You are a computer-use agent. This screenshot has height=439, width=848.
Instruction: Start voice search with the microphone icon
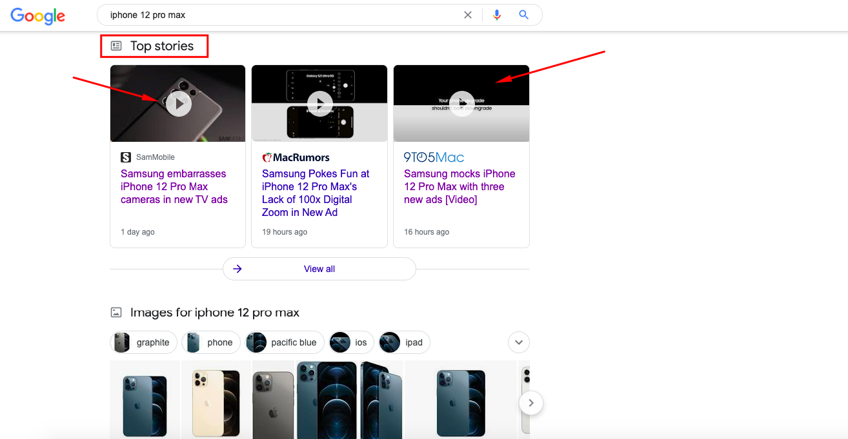(x=497, y=15)
